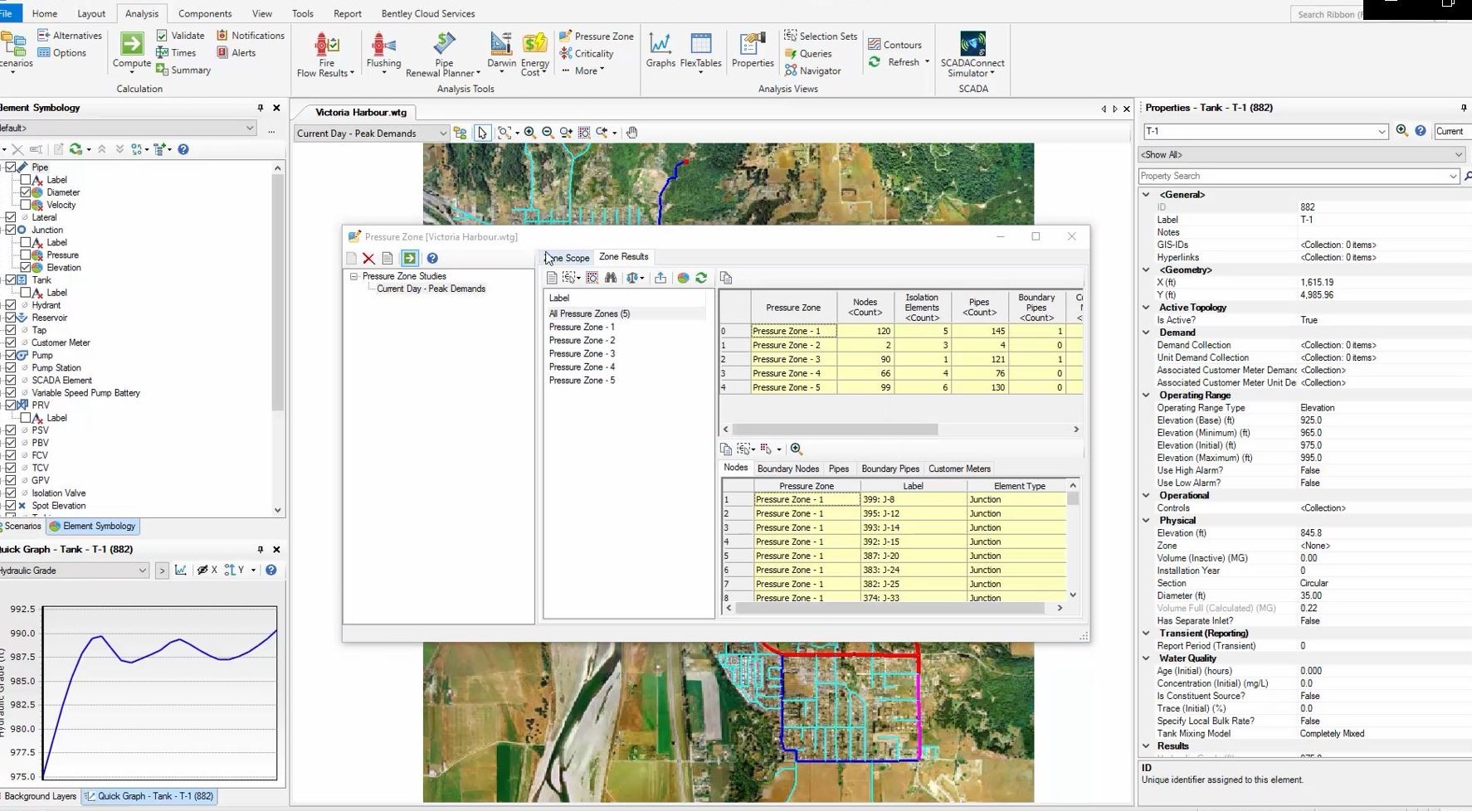Viewport: 1472px width, 811px height.
Task: Enable the Hydrant element symbology checkbox
Action: point(11,304)
